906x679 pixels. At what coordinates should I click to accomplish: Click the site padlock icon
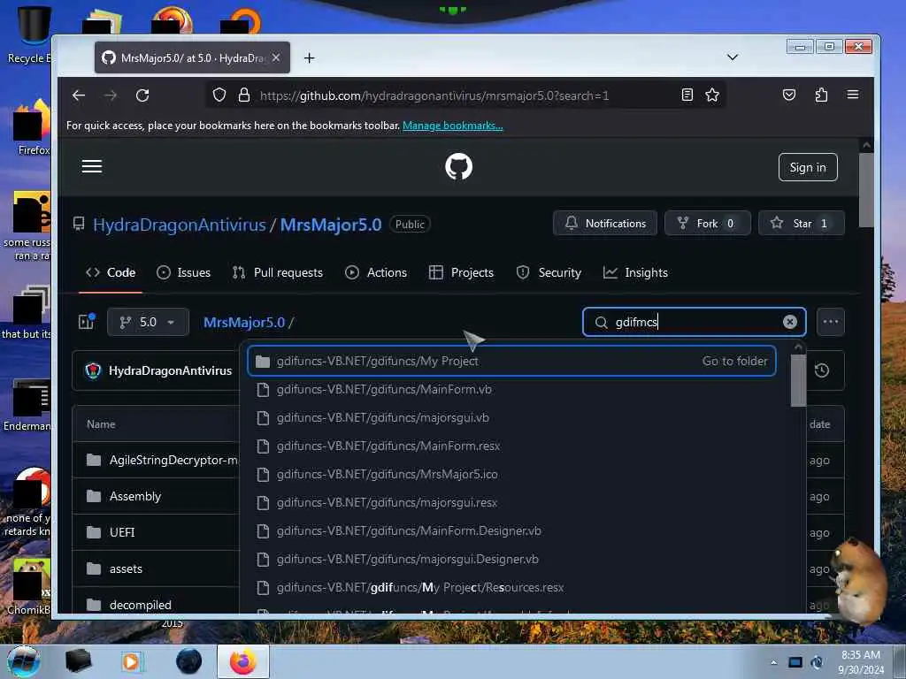coord(244,95)
